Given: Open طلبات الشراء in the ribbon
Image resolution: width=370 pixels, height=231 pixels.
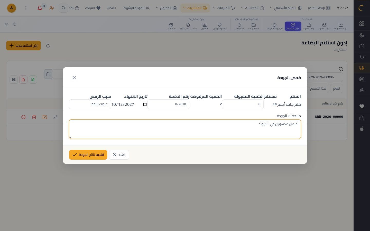Looking at the screenshot, I should [x=324, y=26].
